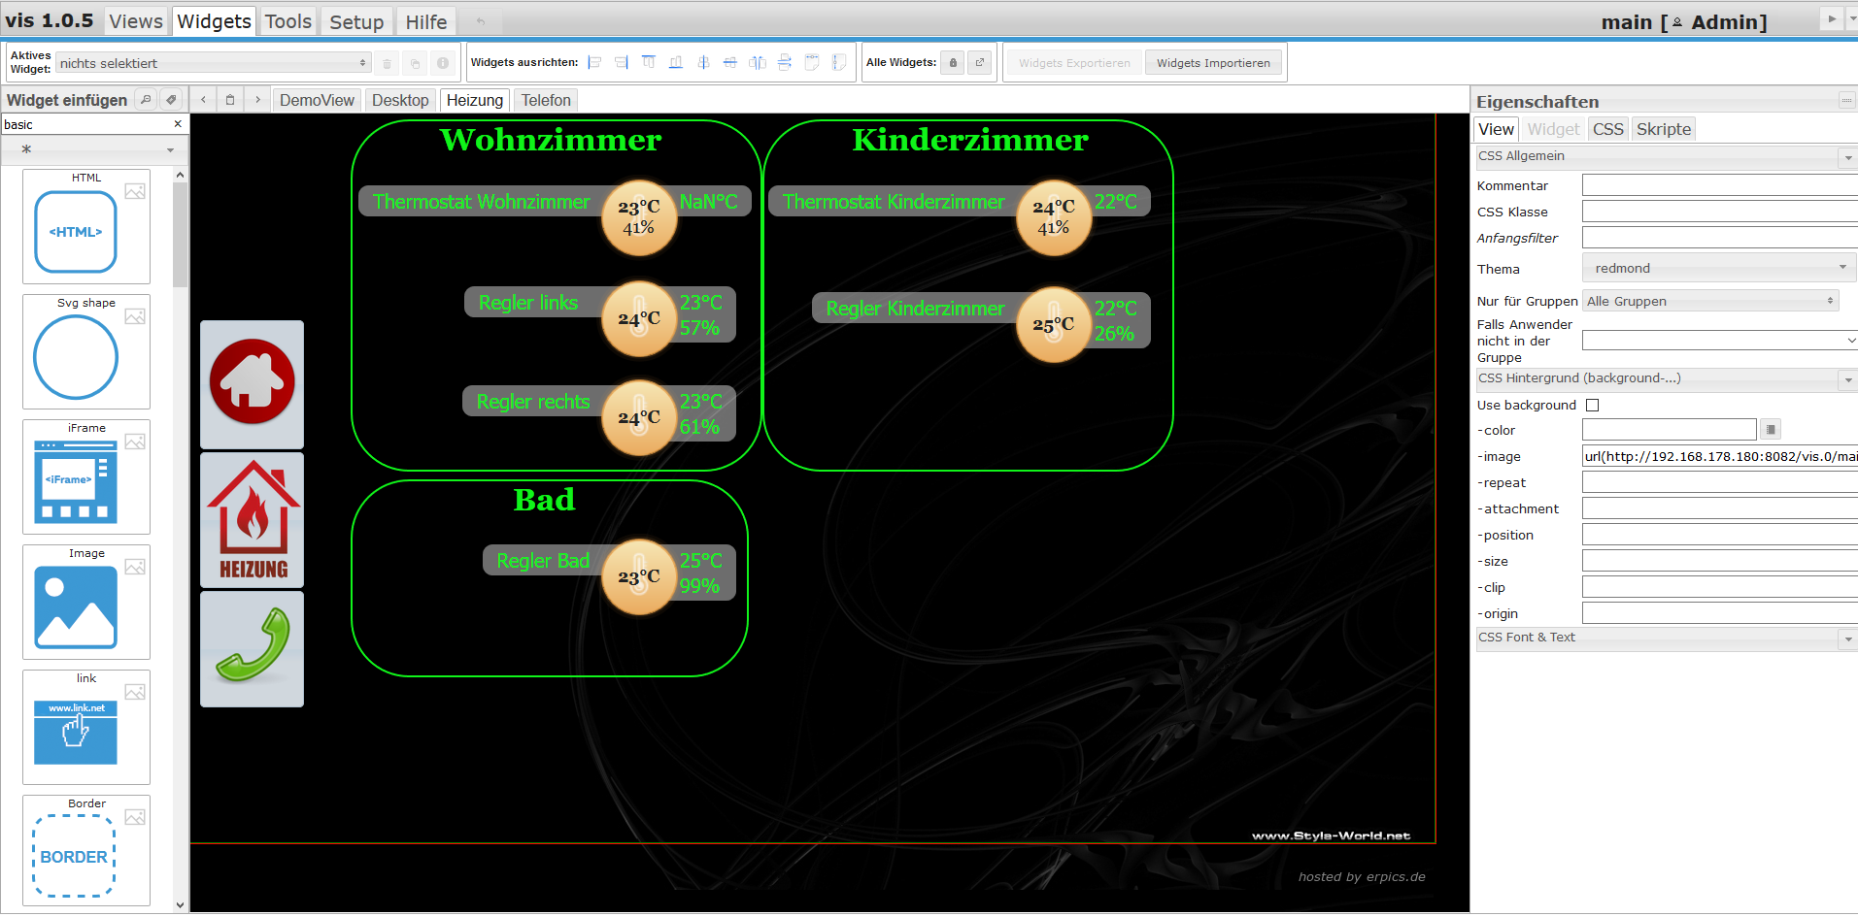Click the widget list scrollbar thumb
Viewport: 1858px width, 917px height.
click(x=180, y=235)
